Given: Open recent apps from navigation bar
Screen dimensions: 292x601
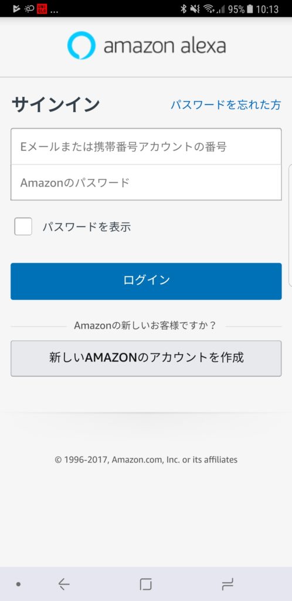Looking at the screenshot, I should tap(228, 584).
